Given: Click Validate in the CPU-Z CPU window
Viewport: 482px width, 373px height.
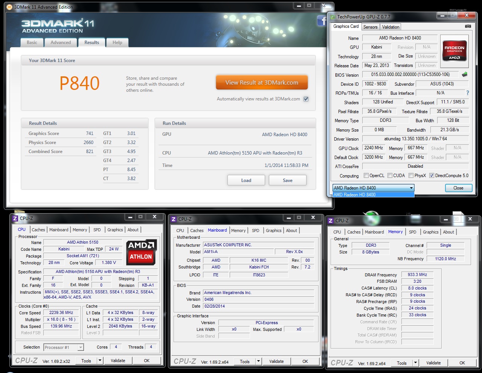Looking at the screenshot, I should click(x=118, y=361).
